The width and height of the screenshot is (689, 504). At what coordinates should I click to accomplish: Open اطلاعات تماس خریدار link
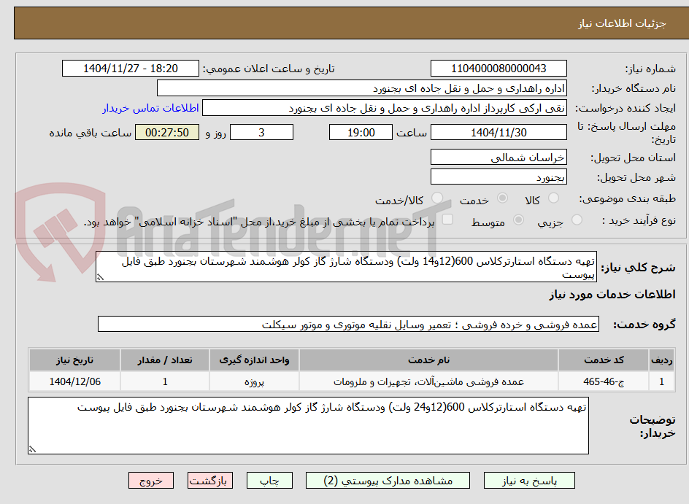coord(150,108)
